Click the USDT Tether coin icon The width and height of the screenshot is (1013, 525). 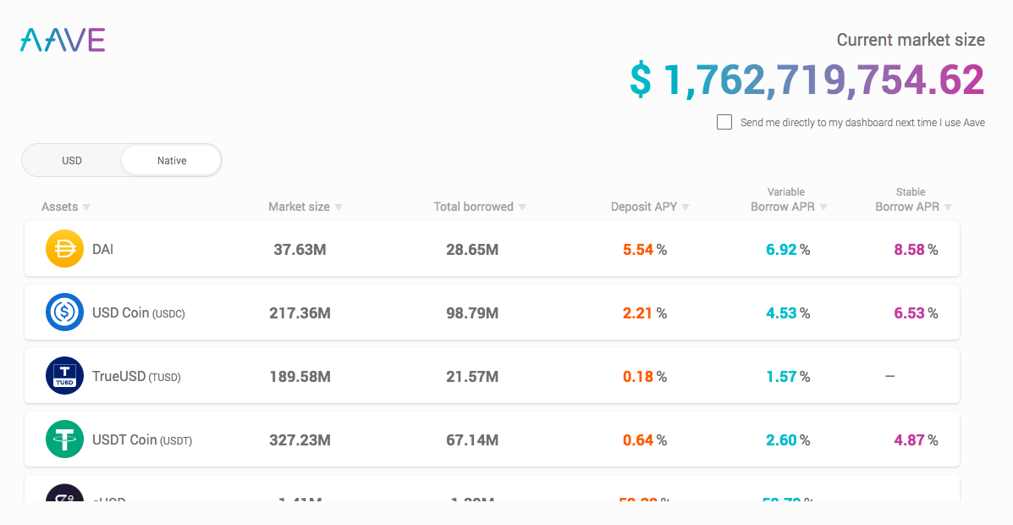[x=64, y=440]
